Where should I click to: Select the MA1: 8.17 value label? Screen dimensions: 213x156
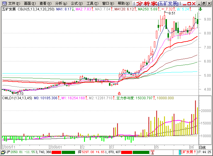[x=64, y=9]
